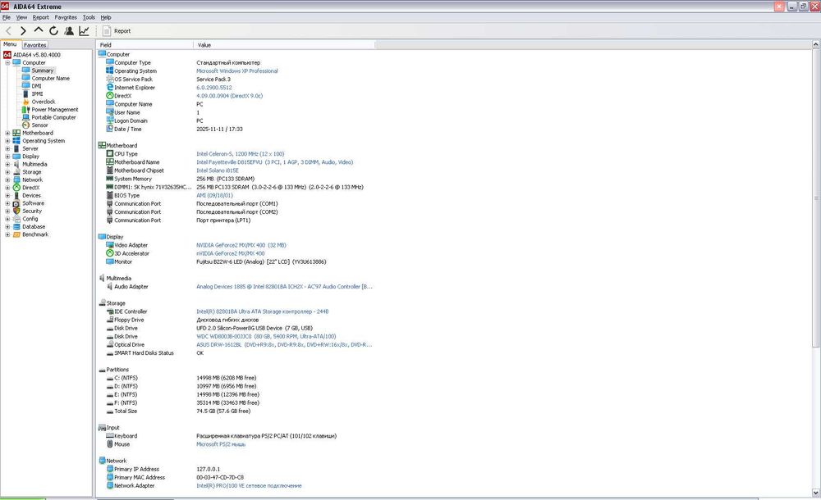This screenshot has width=821, height=500.
Task: Open NVIDIA GeForce2 MX/MX 400 (32 MB) link
Action: click(x=241, y=245)
